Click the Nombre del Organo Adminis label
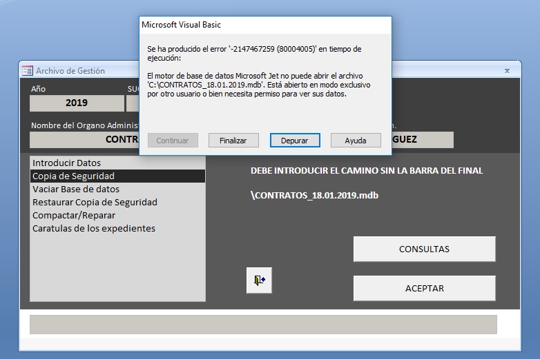This screenshot has height=359, width=540. (85, 125)
